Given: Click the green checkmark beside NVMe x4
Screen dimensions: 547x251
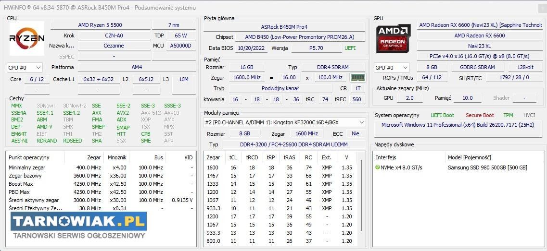Looking at the screenshot, I should pos(378,167).
